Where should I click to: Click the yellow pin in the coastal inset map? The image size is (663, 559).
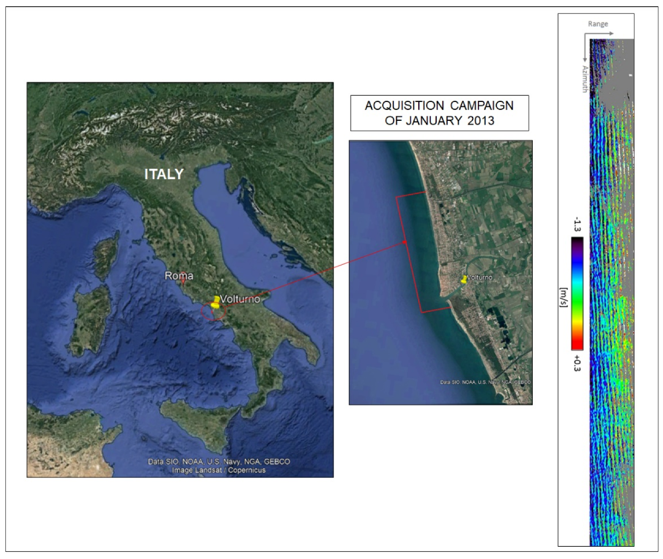pyautogui.click(x=464, y=279)
